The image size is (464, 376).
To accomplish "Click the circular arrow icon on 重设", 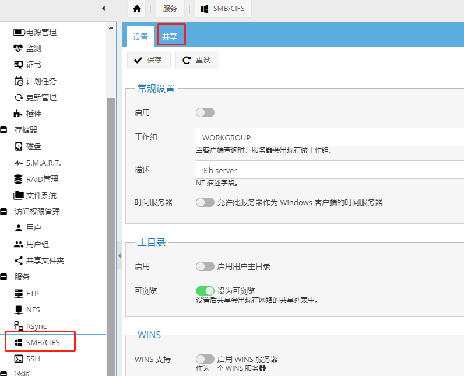I will (x=187, y=60).
